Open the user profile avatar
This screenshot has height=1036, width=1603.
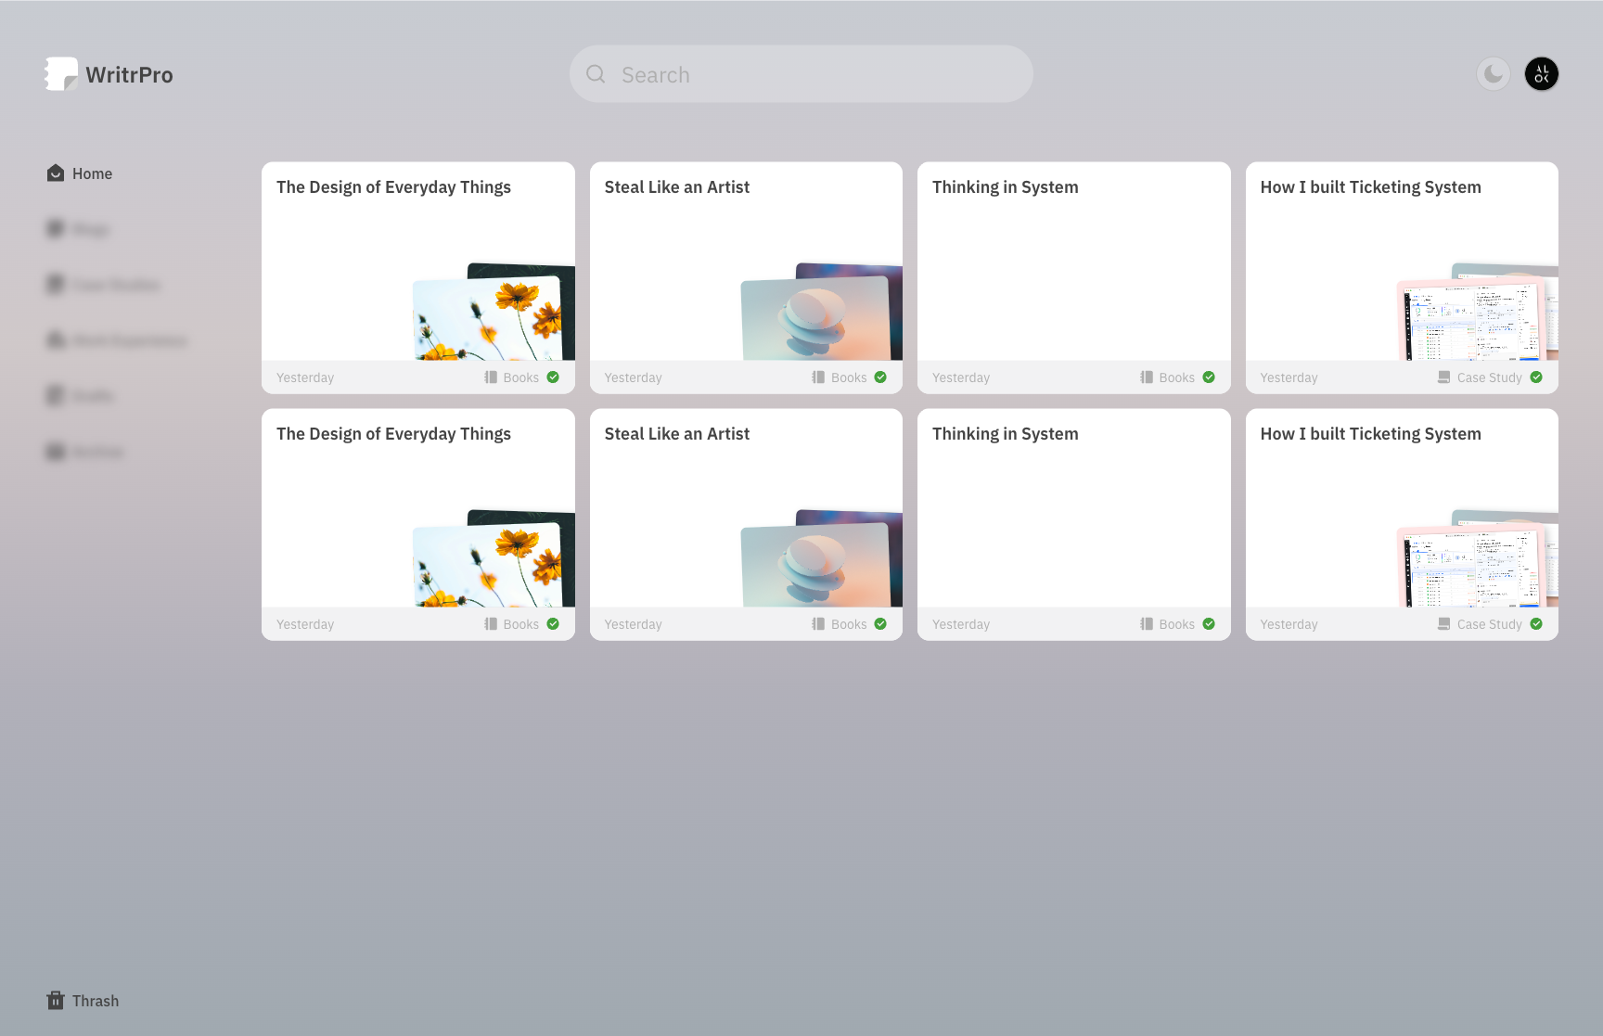click(1542, 74)
